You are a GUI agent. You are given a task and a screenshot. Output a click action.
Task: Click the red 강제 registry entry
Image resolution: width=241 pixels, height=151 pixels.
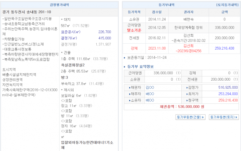coord(134,48)
